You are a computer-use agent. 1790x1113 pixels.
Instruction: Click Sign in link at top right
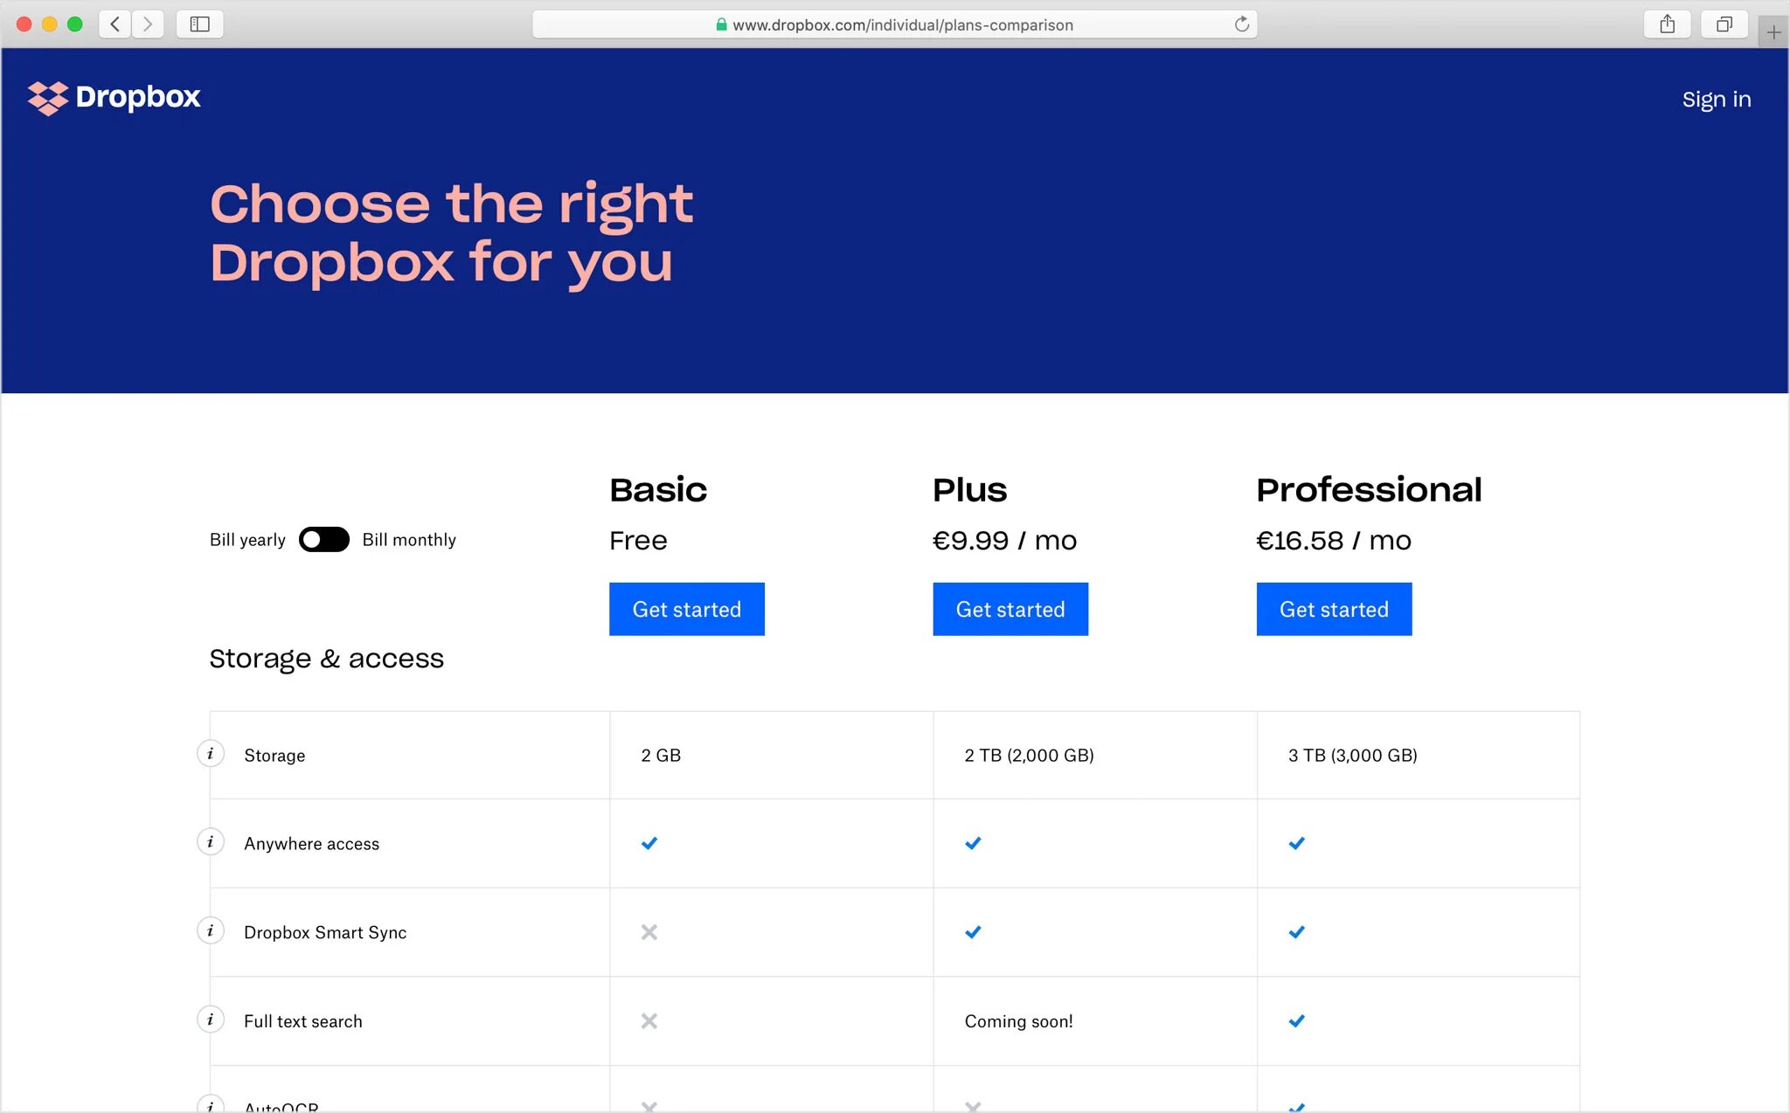coord(1714,99)
